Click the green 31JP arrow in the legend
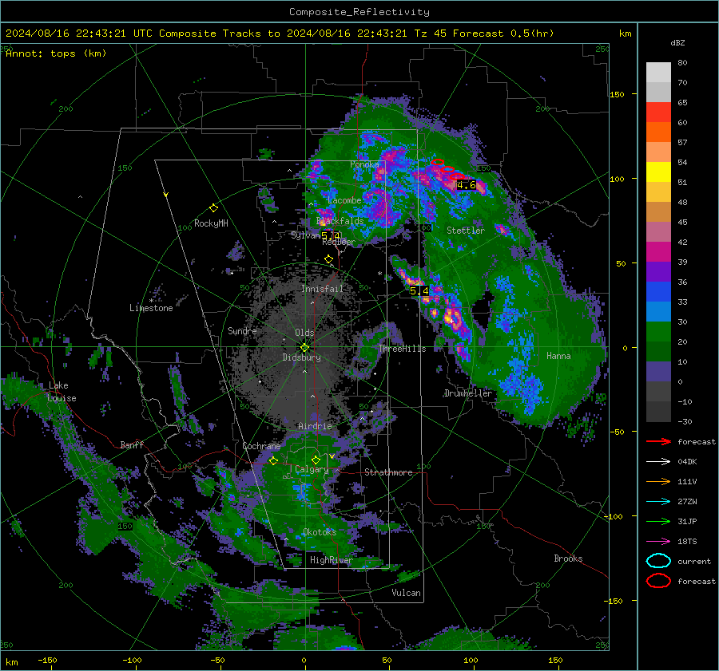The image size is (719, 671). (658, 521)
